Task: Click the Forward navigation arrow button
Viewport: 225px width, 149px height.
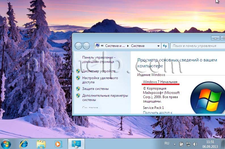Action: click(x=86, y=46)
